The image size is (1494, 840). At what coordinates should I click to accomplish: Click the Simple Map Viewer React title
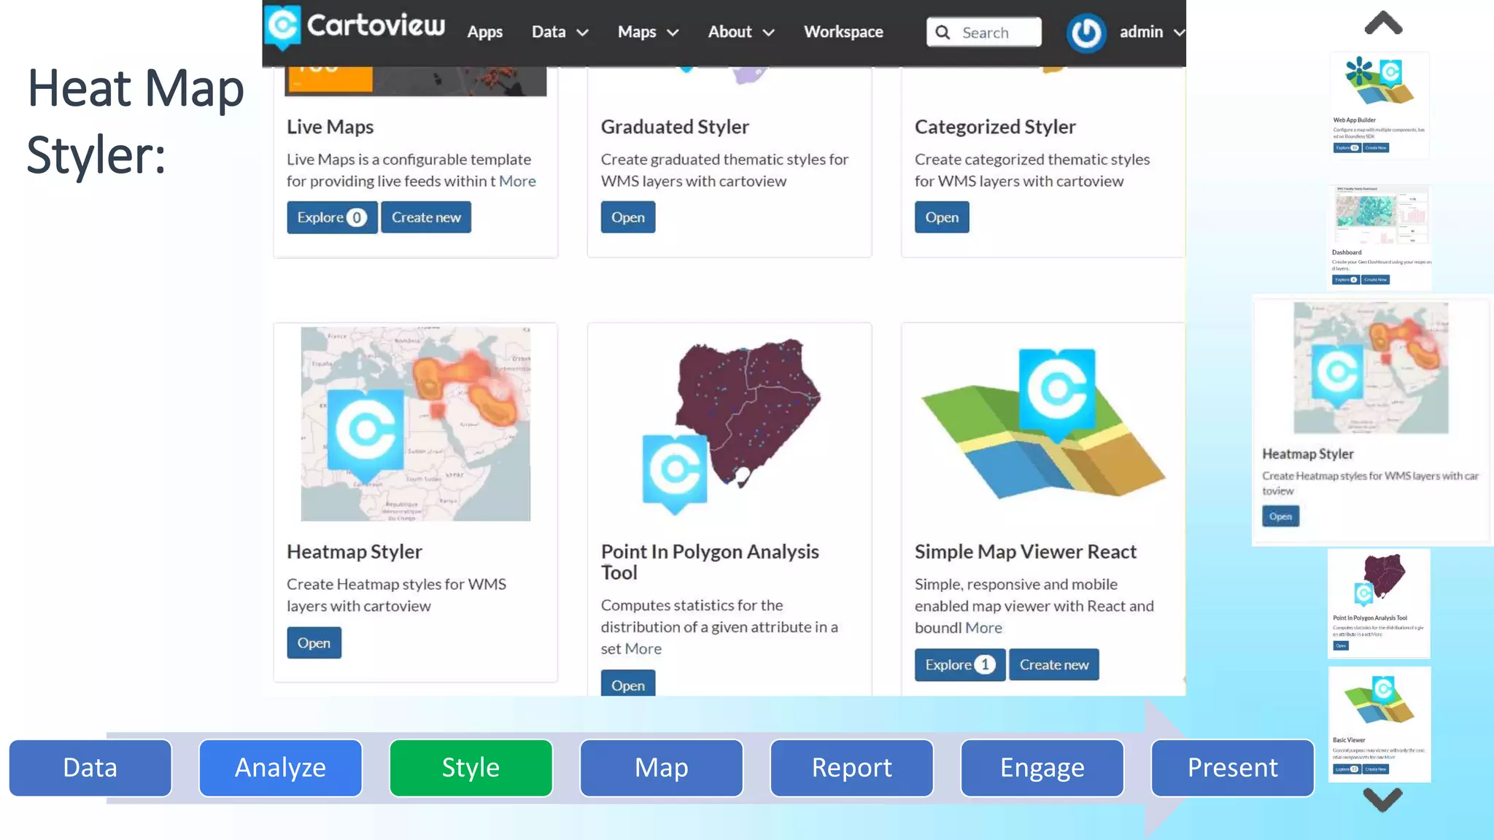[1025, 552]
